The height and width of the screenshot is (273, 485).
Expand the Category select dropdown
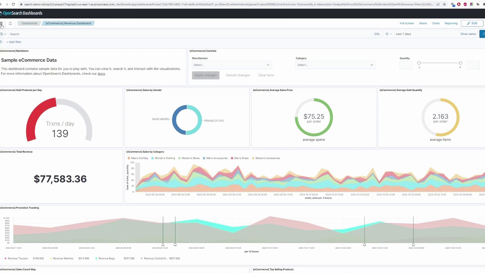click(x=335, y=65)
